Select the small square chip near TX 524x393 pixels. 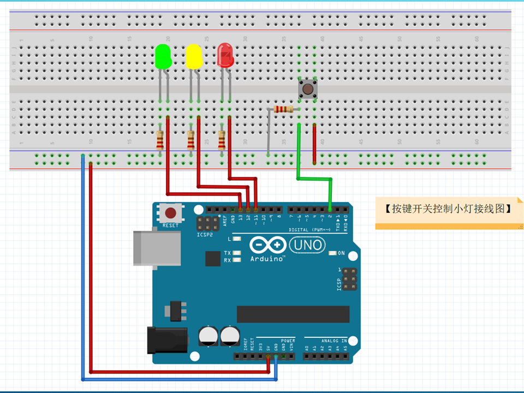pyautogui.click(x=213, y=259)
